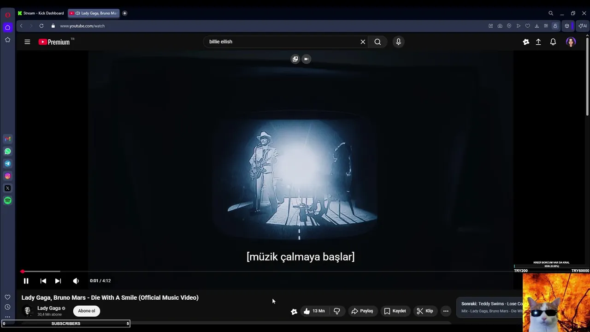Viewport: 590px width, 332px height.
Task: Open Lady Gaga channel avatar
Action: tap(28, 311)
